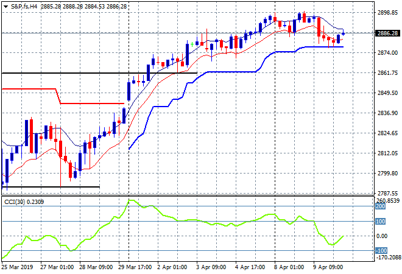Select the OHLC values 2885.28 2888.28 2884.53 2886.28
Image resolution: width=402 pixels, height=274 pixels.
tap(83, 7)
